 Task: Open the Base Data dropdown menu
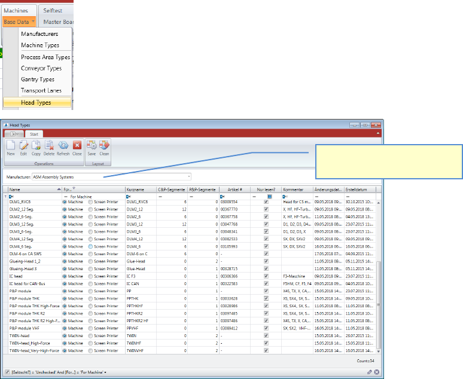tap(19, 22)
